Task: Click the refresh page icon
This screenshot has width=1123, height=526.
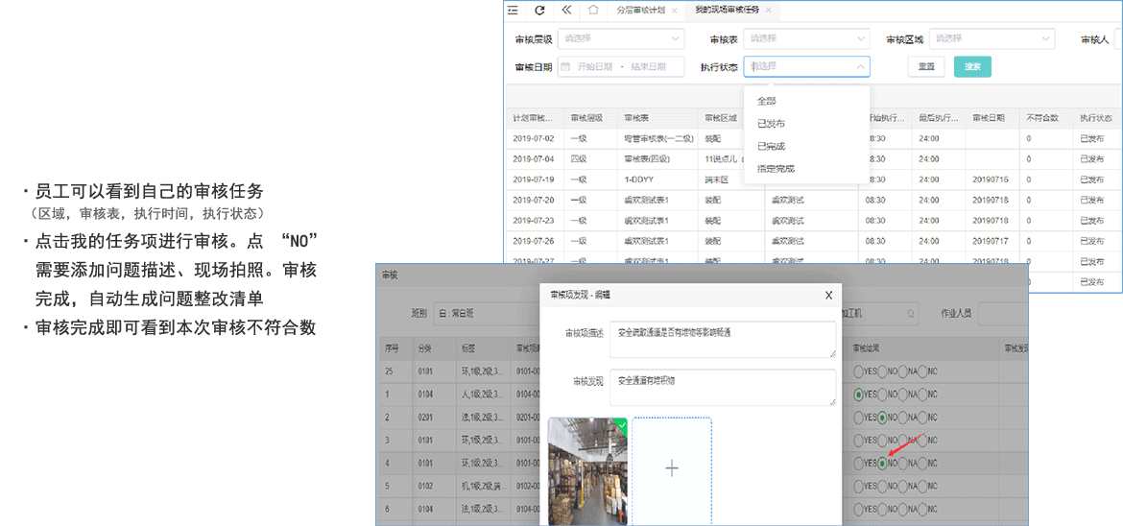Action: pyautogui.click(x=539, y=10)
